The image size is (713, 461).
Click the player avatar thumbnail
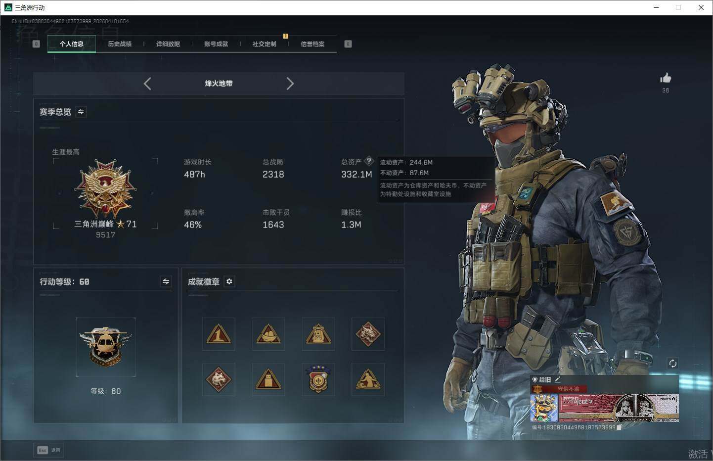544,408
